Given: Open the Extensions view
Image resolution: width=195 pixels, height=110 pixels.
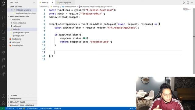Looking at the screenshot, I should (3, 32).
